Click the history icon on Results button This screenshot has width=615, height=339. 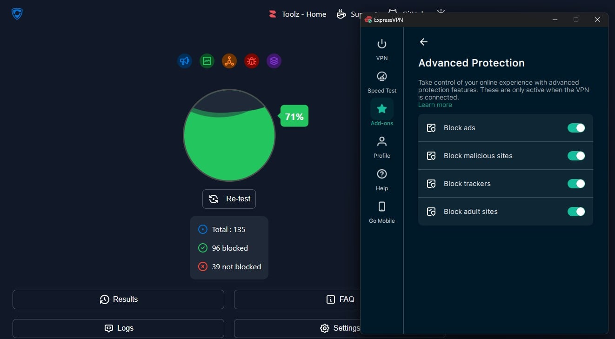(x=105, y=299)
